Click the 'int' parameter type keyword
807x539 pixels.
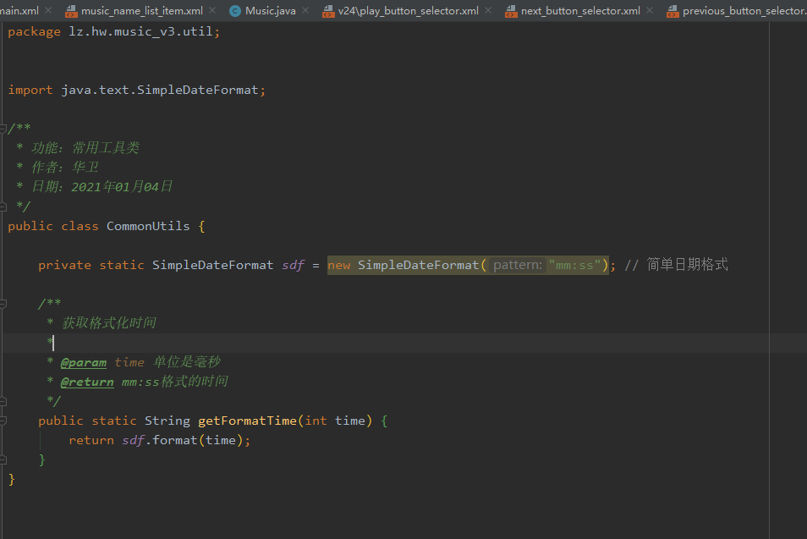316,421
